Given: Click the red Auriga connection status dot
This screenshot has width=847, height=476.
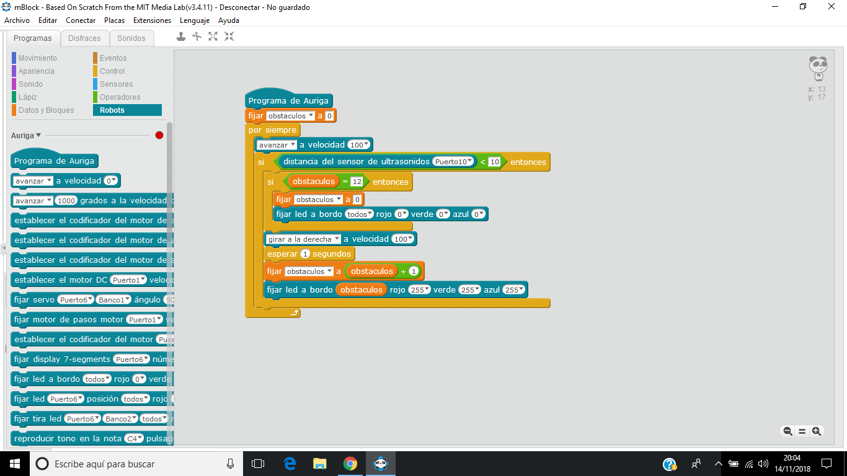Looking at the screenshot, I should 159,135.
